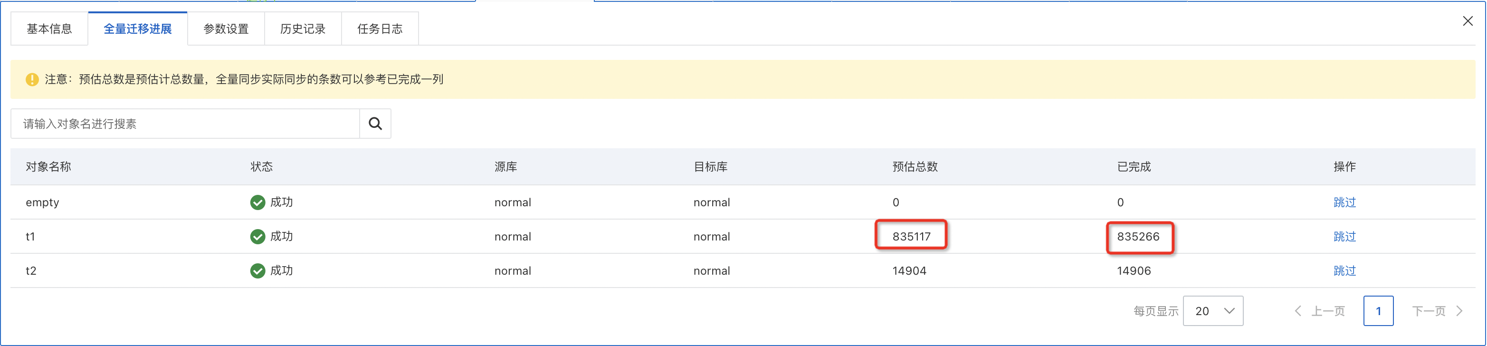Click the target database 'normal' in empty row
Screen dimensions: 1487x346
[712, 202]
